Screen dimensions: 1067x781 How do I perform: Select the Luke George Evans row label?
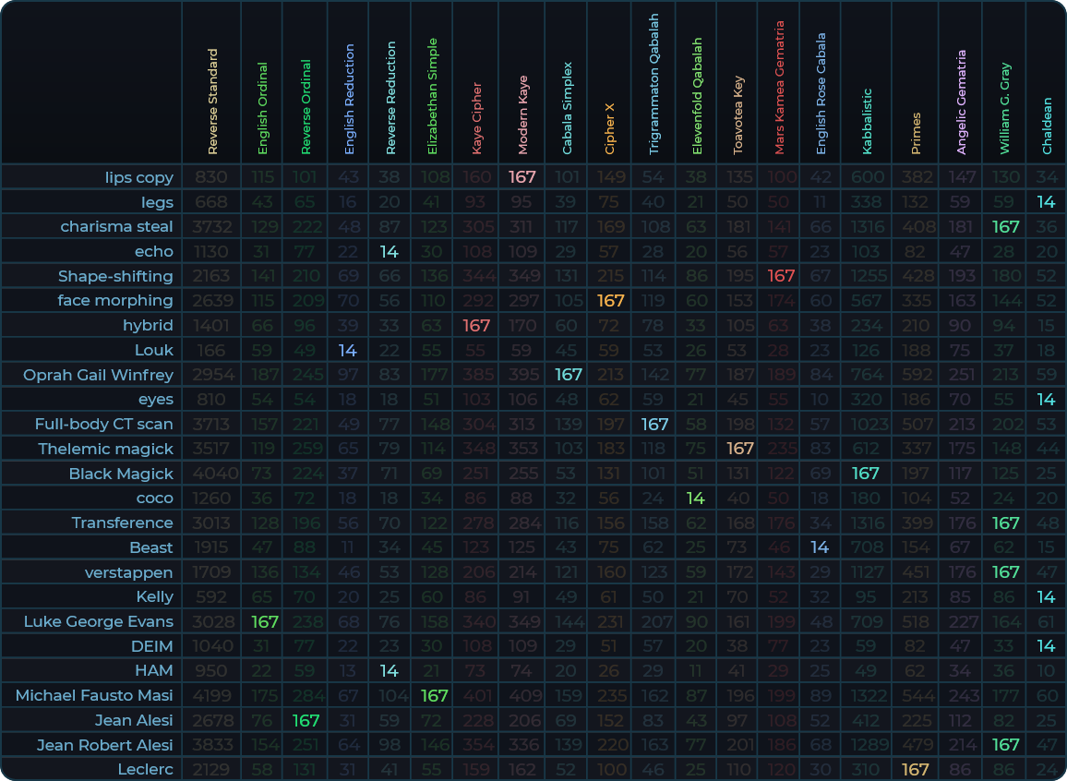[98, 621]
